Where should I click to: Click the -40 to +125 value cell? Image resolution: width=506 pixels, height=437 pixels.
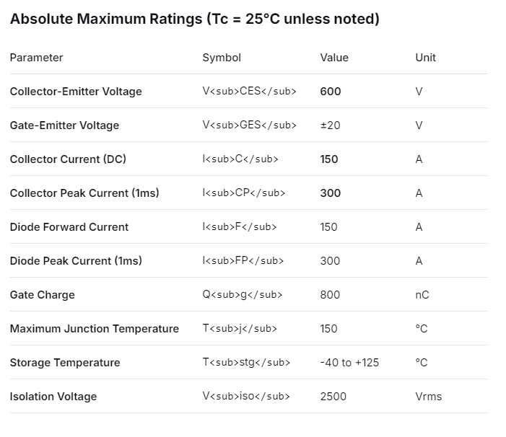point(349,363)
